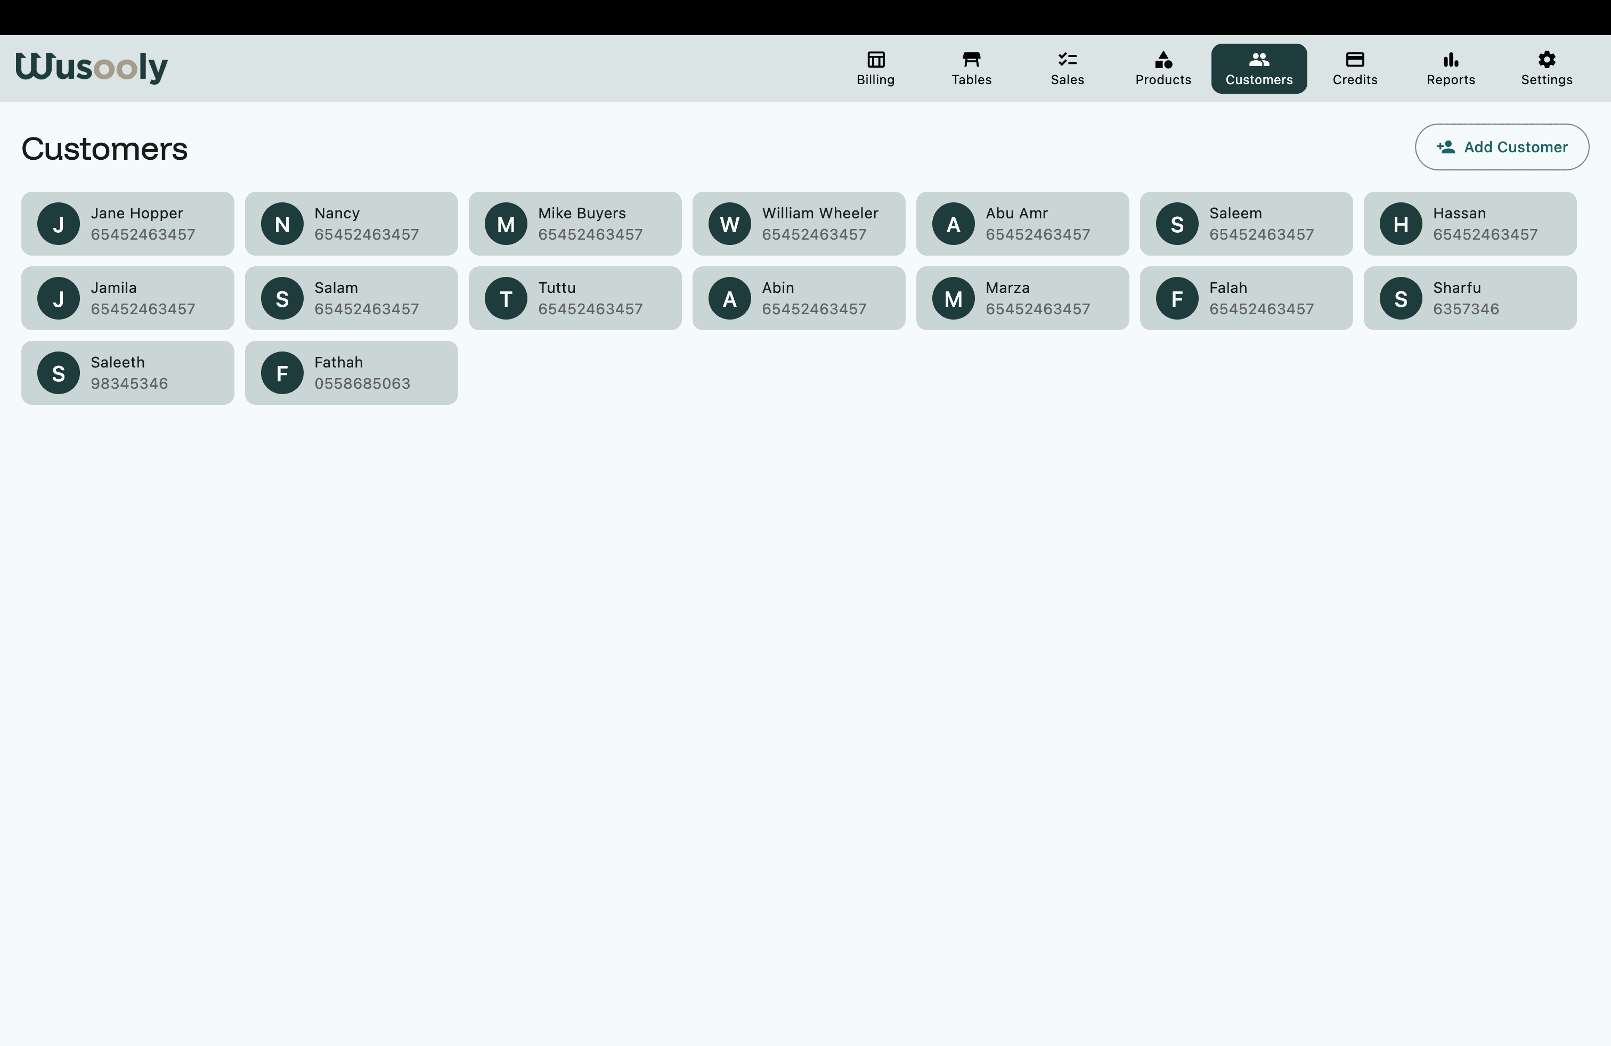
Task: Click the Saleeth customer card
Action: tap(128, 372)
